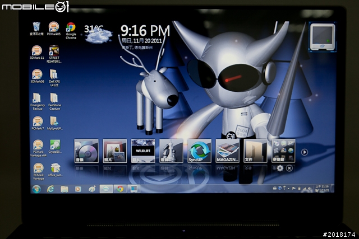This screenshot has width=359, height=239.
Task: Launch Windows Media Player from taskbar
Action: coord(78,189)
